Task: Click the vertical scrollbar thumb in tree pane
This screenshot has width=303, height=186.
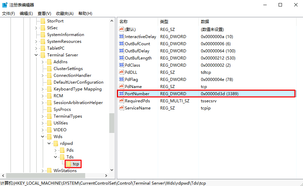Action: tap(112, 123)
